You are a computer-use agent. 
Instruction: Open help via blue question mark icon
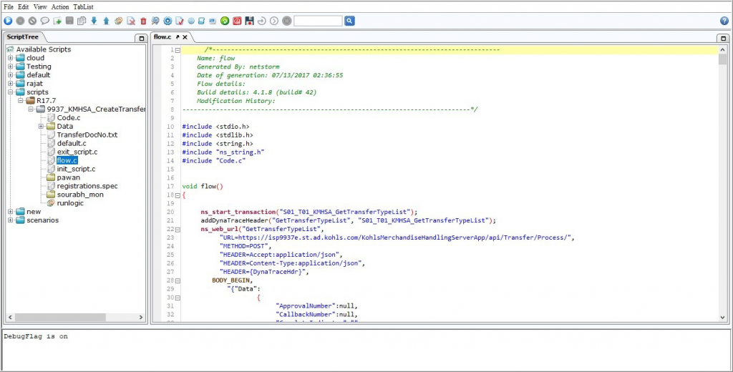click(x=724, y=21)
